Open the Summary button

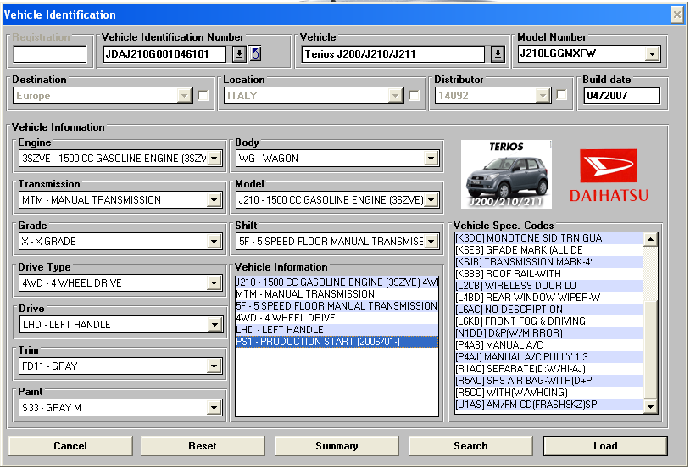(x=337, y=446)
